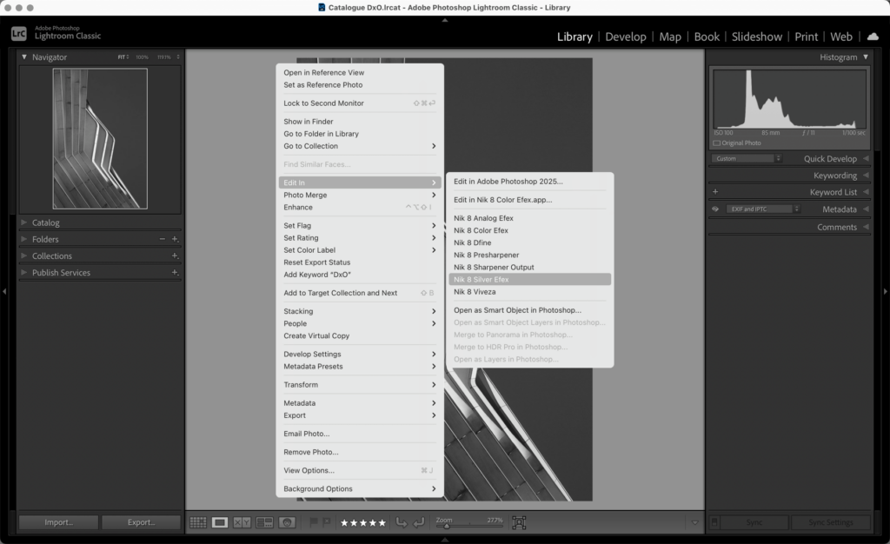Switch to Loupe view in the toolbar
The image size is (890, 544).
coord(220,522)
